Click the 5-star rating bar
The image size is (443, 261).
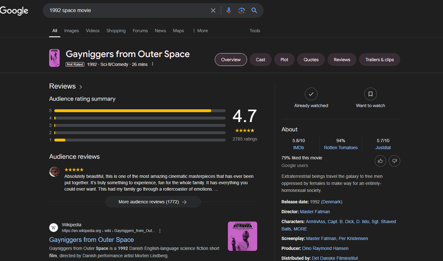coord(140,111)
